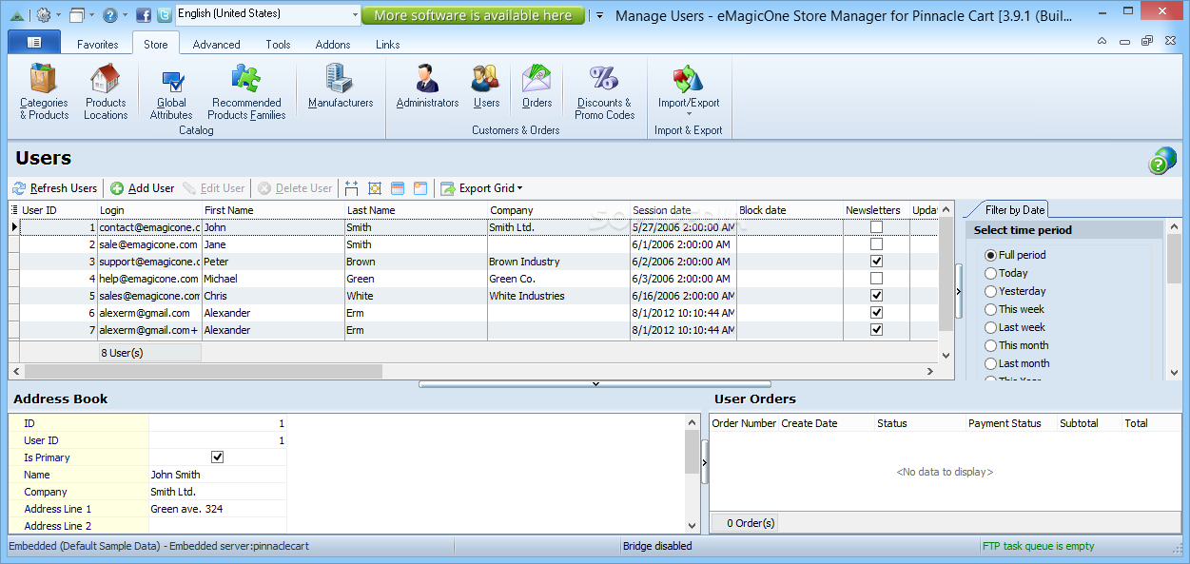This screenshot has height=564, width=1190.
Task: Select the Today radio button
Action: click(990, 273)
